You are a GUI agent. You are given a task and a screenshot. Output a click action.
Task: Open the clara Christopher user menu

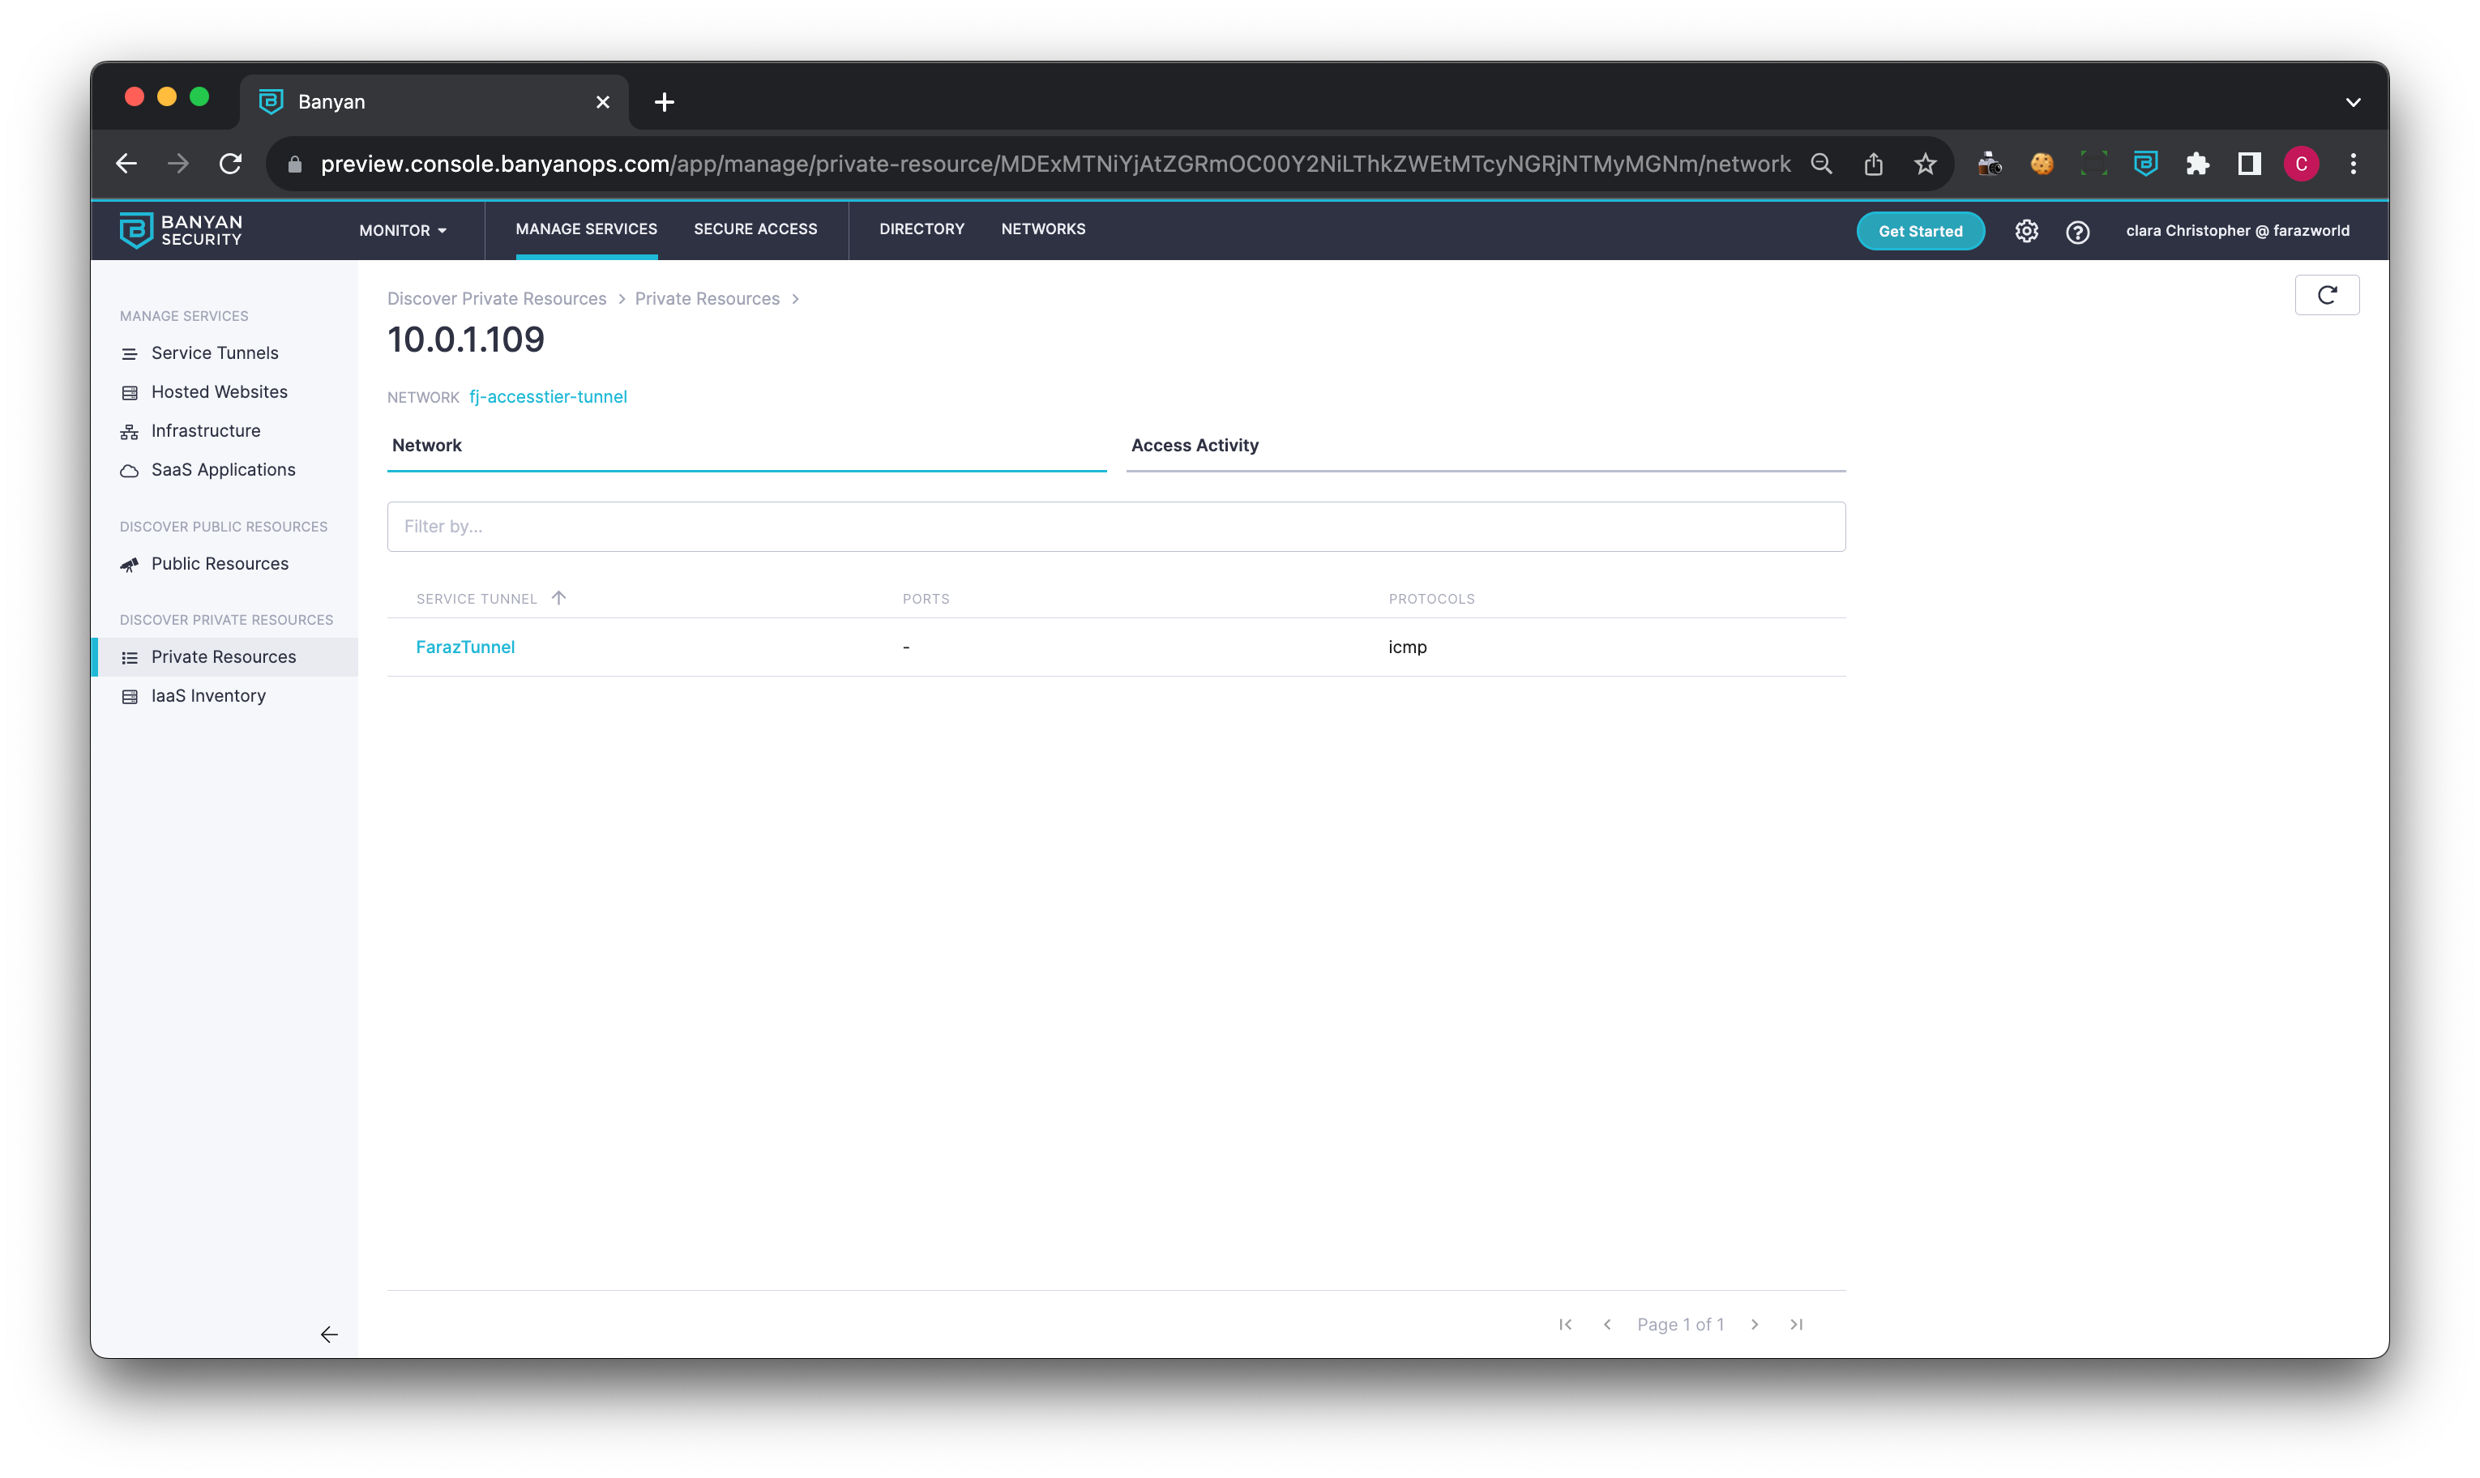2237,230
